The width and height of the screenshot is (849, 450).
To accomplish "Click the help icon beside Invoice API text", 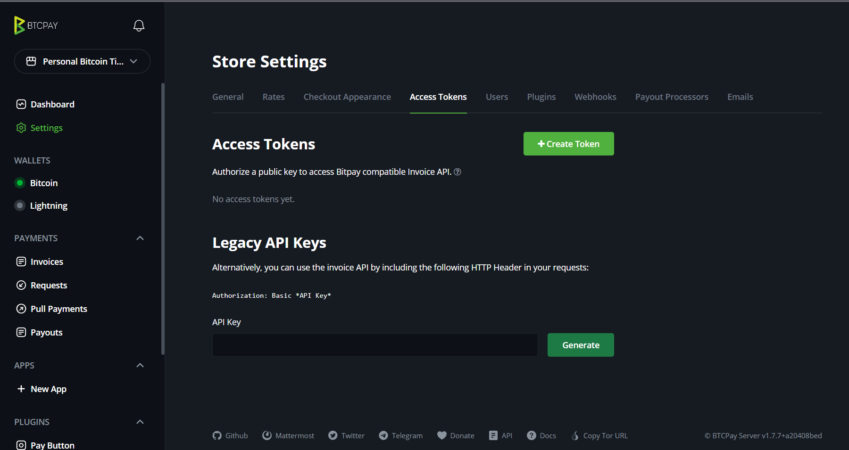I will (x=458, y=172).
